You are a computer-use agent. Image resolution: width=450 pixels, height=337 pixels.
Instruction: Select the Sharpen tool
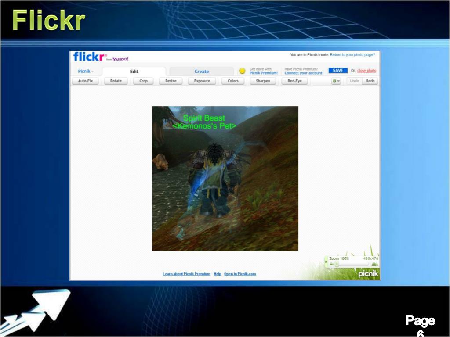pos(263,81)
